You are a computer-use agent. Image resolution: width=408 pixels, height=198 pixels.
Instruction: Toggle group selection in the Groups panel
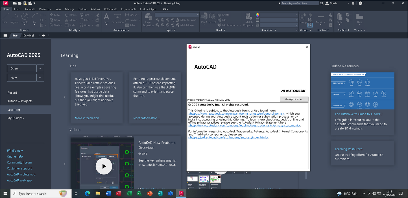tap(310, 25)
